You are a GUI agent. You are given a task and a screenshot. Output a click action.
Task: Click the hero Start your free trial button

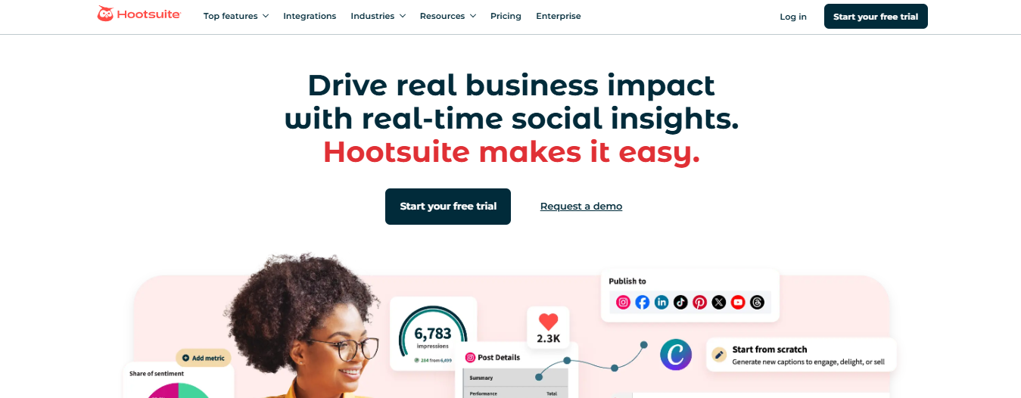click(x=448, y=207)
